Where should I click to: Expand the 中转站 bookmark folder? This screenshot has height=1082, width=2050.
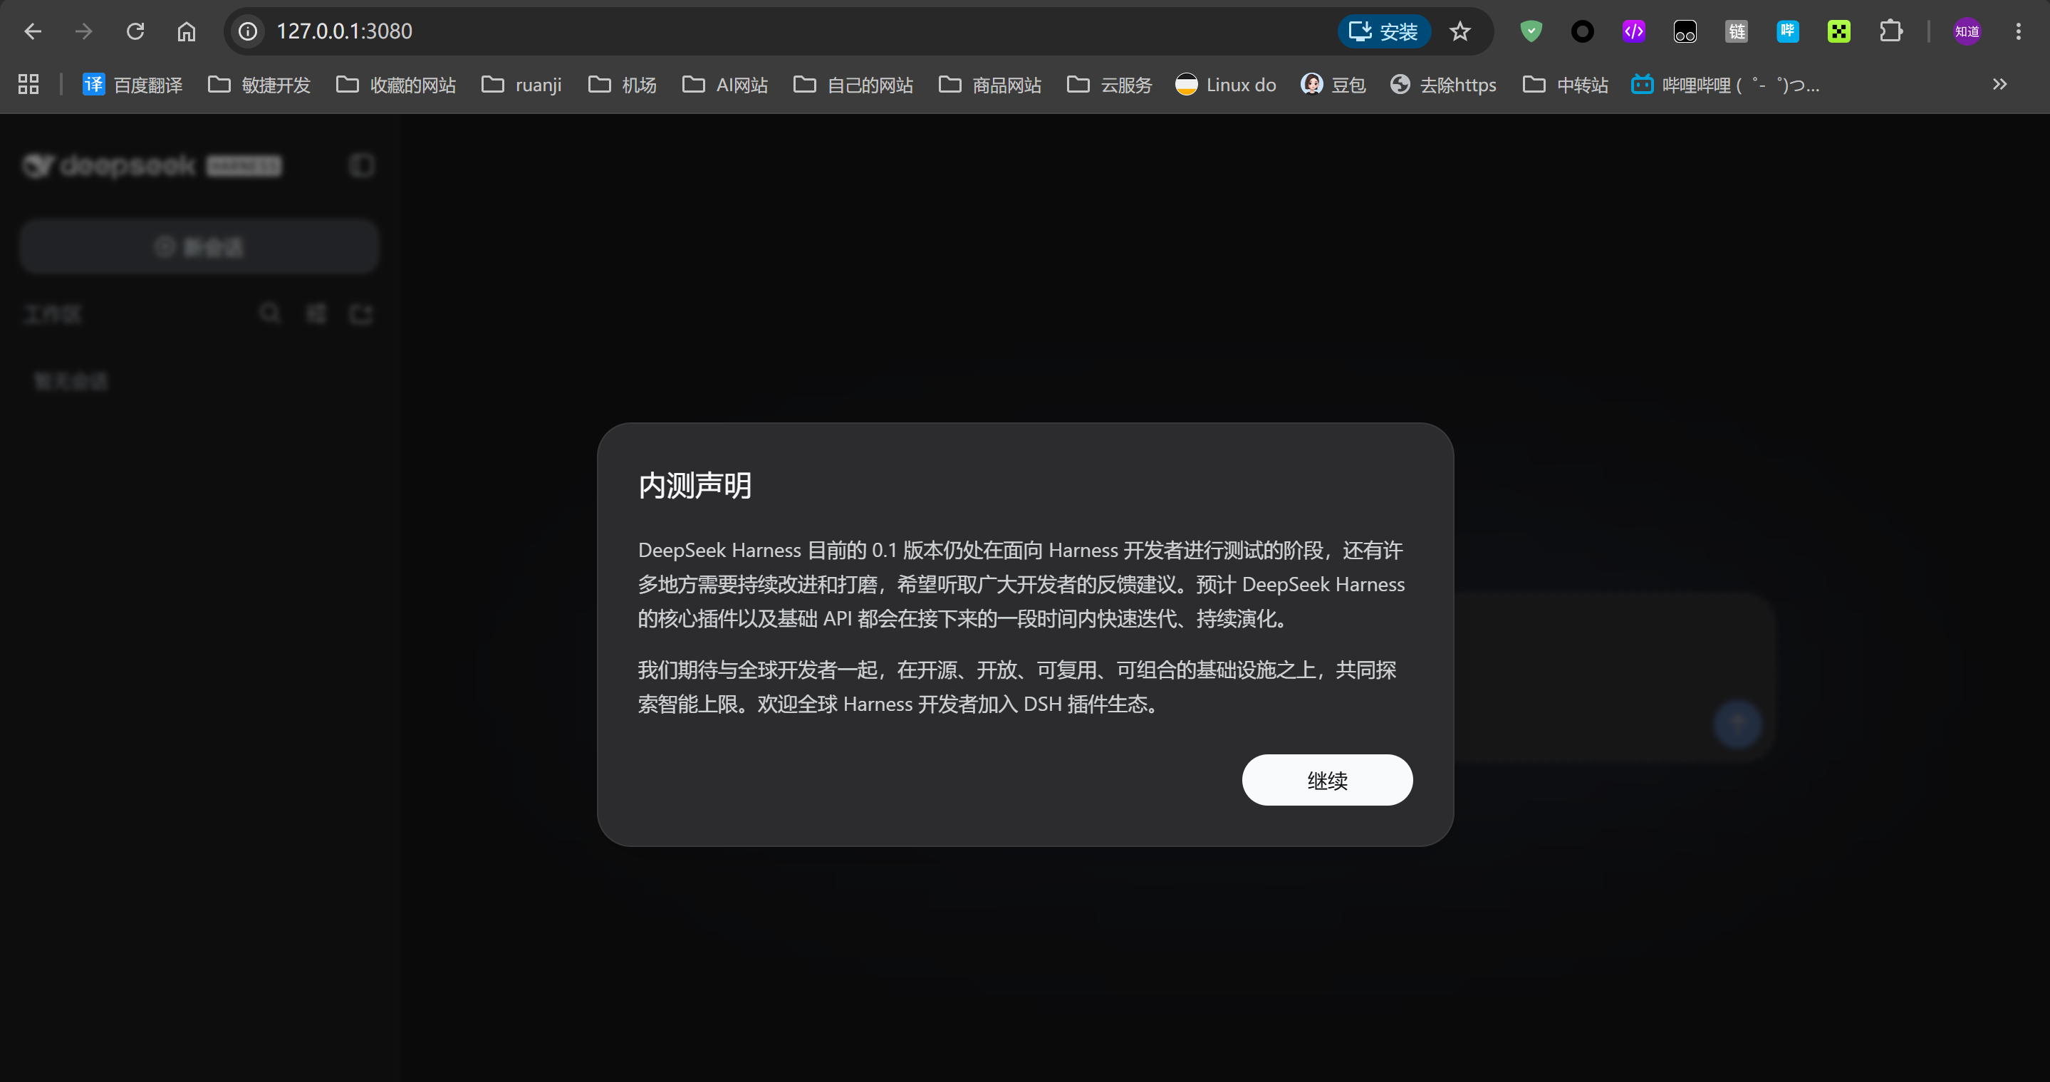[x=1564, y=84]
